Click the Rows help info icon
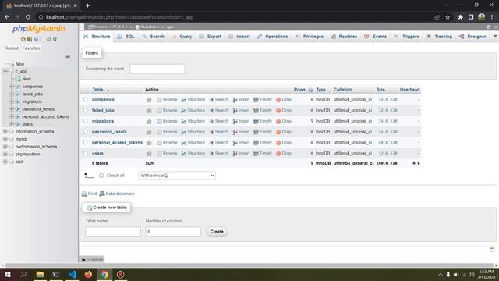 [310, 90]
